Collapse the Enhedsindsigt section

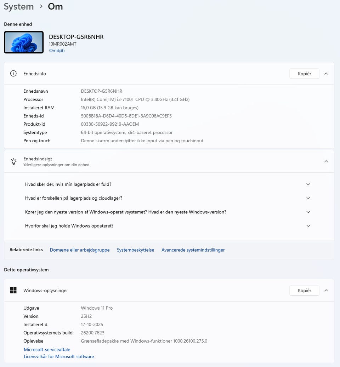click(326, 161)
